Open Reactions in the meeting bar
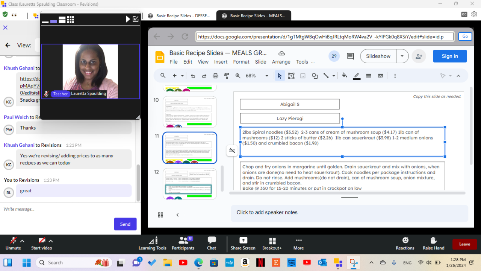The width and height of the screenshot is (481, 271). [405, 244]
